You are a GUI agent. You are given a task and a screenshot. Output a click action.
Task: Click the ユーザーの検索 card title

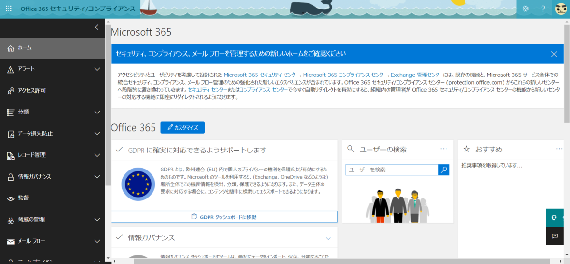click(383, 149)
